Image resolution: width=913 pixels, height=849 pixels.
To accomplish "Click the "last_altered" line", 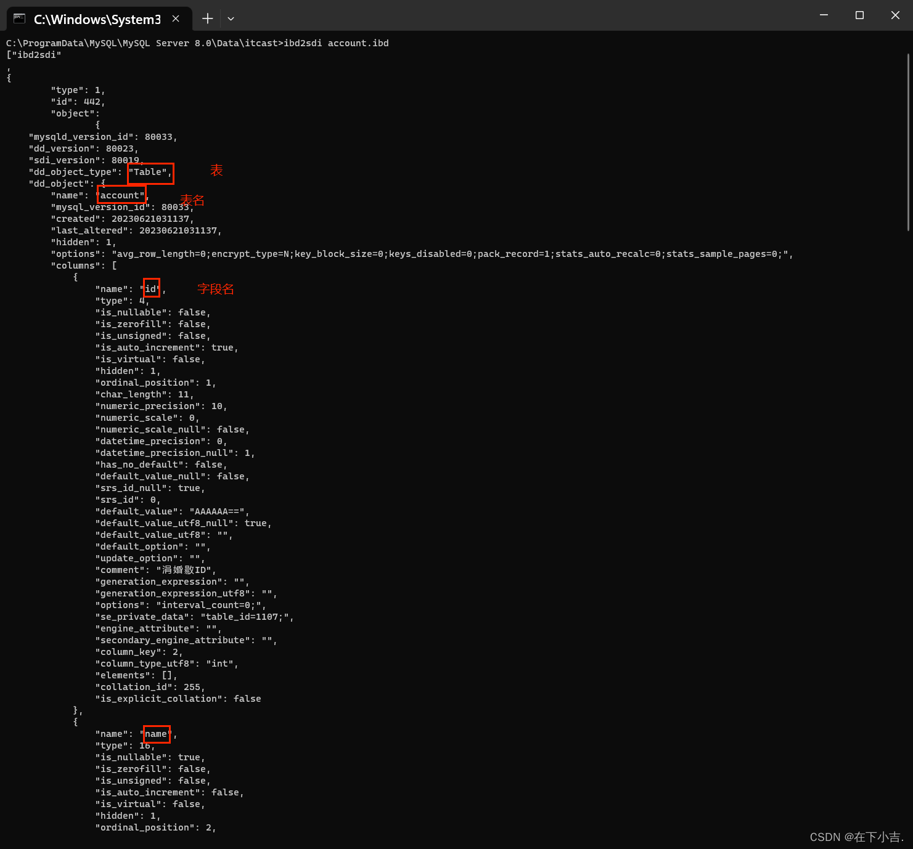I will point(136,230).
